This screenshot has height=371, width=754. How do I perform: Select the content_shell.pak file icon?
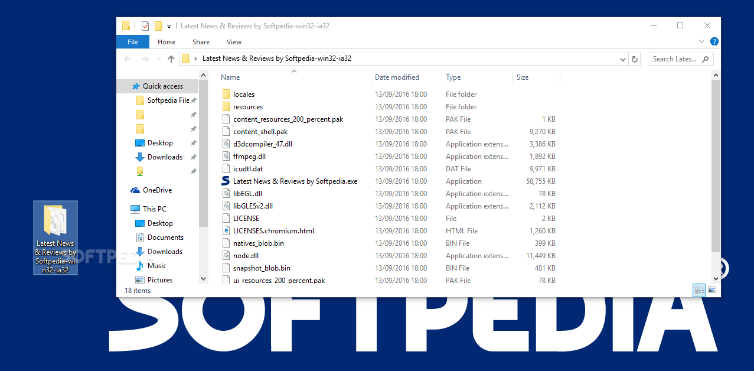[226, 132]
